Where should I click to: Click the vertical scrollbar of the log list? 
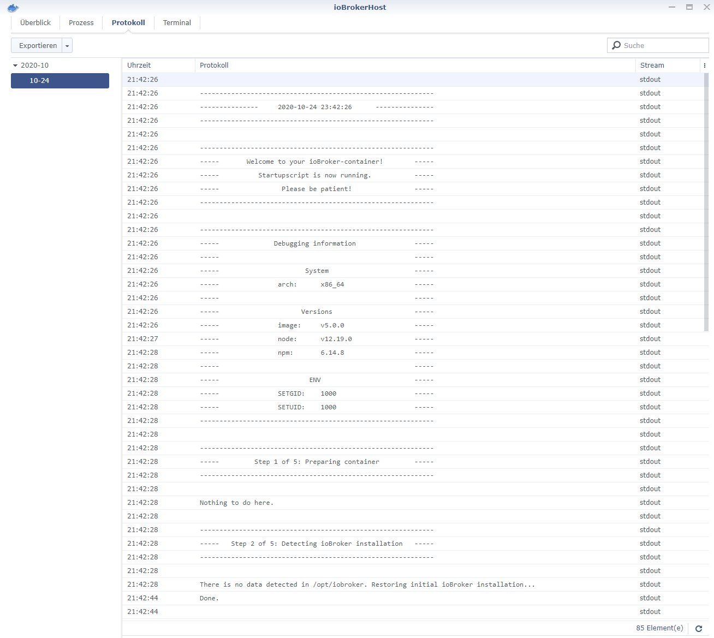pyautogui.click(x=706, y=202)
